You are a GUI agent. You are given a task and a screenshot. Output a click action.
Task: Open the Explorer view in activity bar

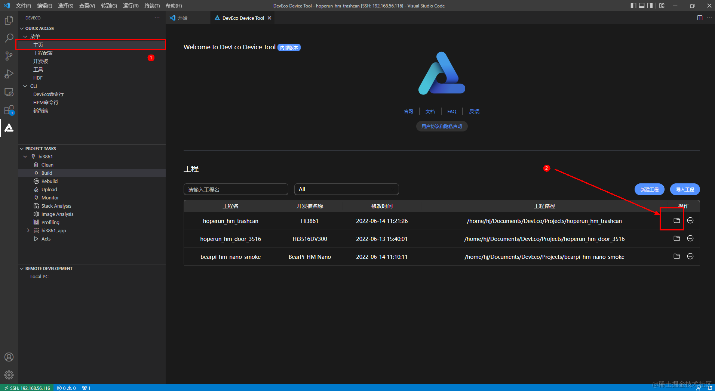click(x=9, y=20)
